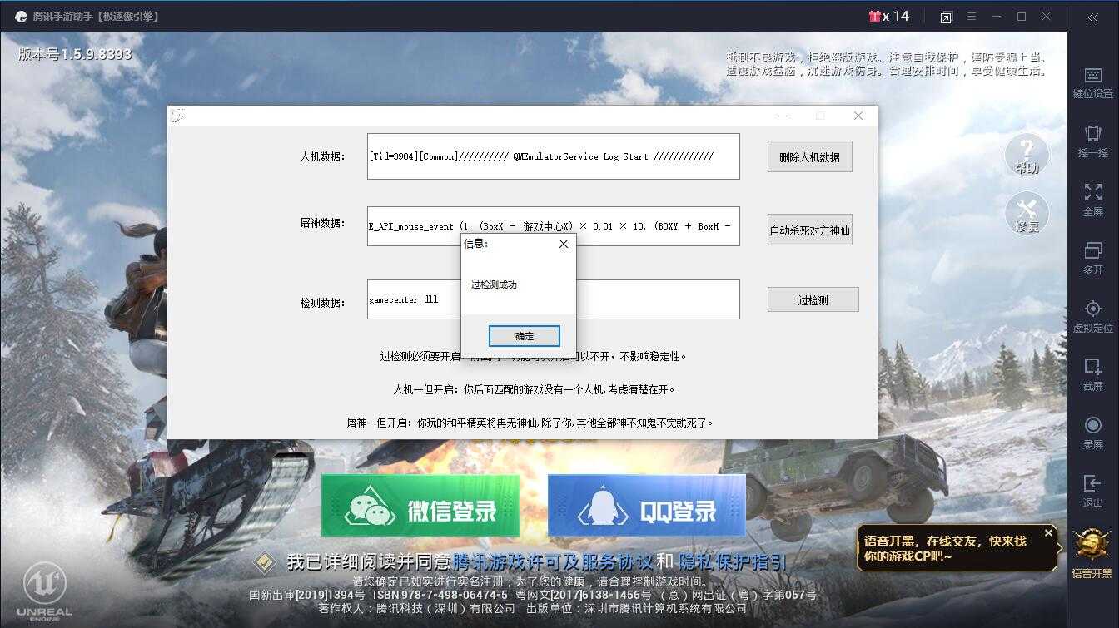This screenshot has height=628, width=1119.
Task: Close the voice chat promo popup
Action: 1048,532
